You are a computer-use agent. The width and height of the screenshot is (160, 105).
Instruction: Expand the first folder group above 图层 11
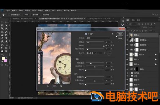130,73
